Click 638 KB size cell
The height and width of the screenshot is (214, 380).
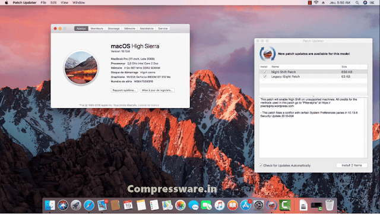347,72
